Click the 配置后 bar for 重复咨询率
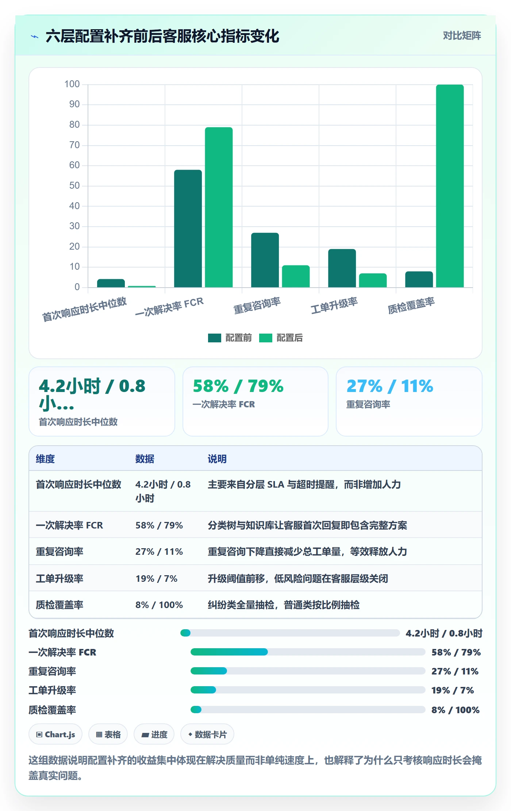The image size is (511, 811). pyautogui.click(x=296, y=276)
